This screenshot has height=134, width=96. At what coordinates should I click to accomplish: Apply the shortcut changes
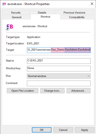85,130
